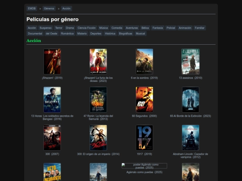The width and height of the screenshot is (242, 181).
Task: Open the Abraham Lincoln Cazador de vampiros poster
Action: [190, 138]
